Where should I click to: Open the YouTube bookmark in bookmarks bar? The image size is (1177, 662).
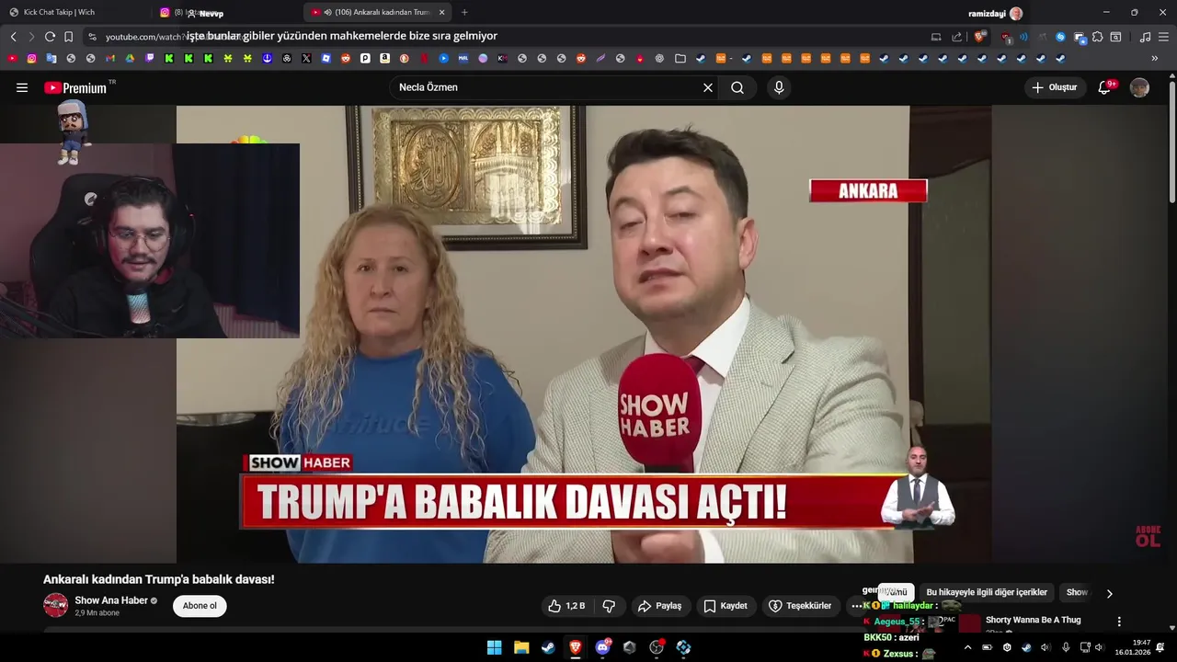[x=12, y=59]
